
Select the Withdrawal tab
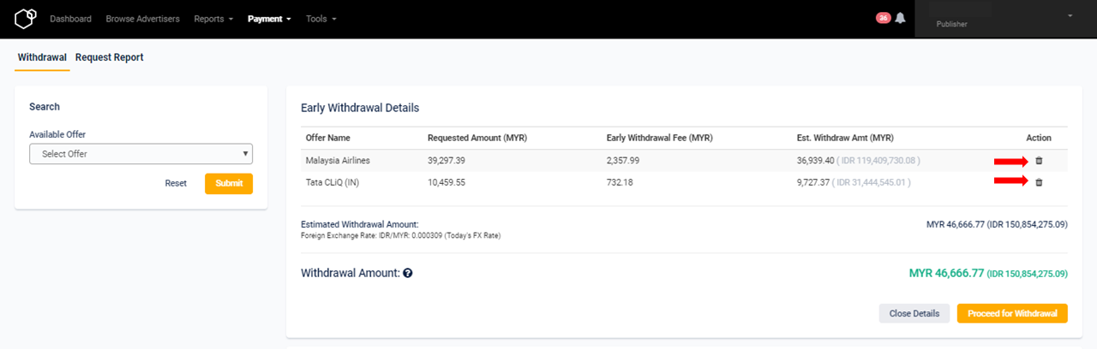42,57
